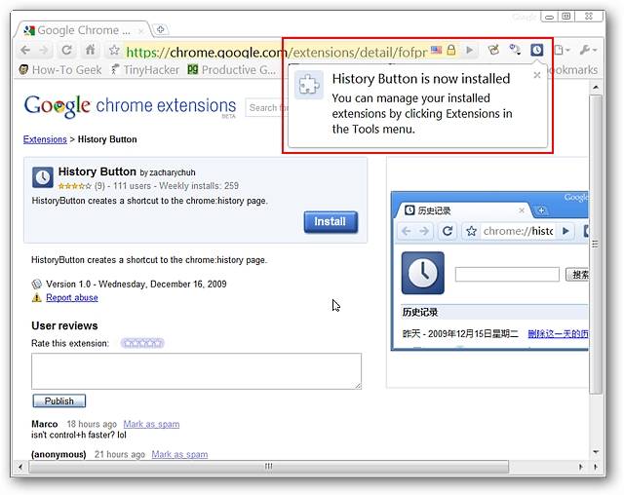
Task: Open the TinyHacker bookmark
Action: click(145, 70)
